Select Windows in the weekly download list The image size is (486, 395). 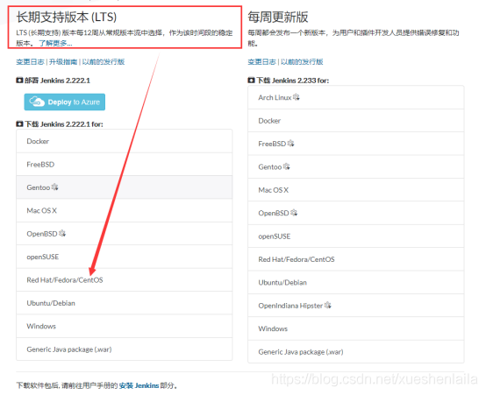click(356, 328)
